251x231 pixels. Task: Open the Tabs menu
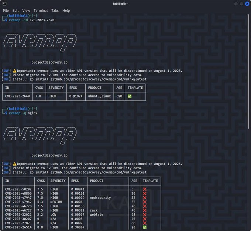point(55,11)
